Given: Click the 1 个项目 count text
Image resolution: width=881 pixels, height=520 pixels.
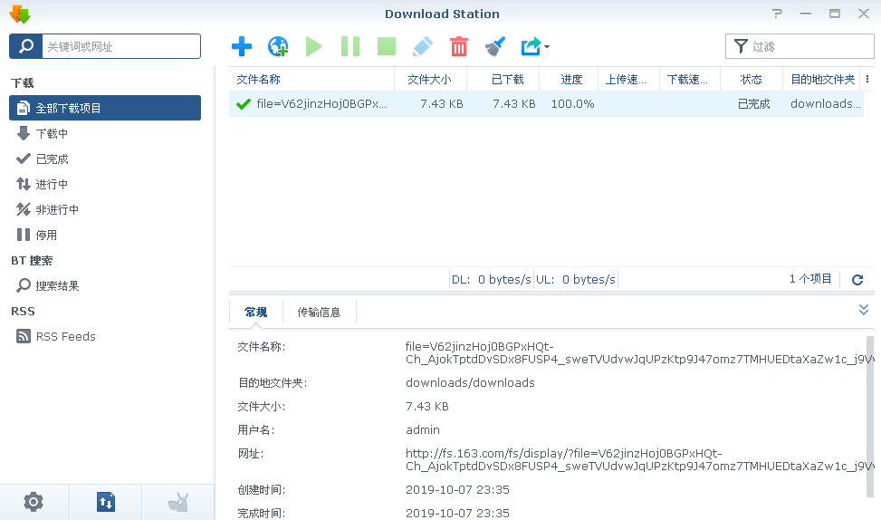Looking at the screenshot, I should tap(809, 279).
